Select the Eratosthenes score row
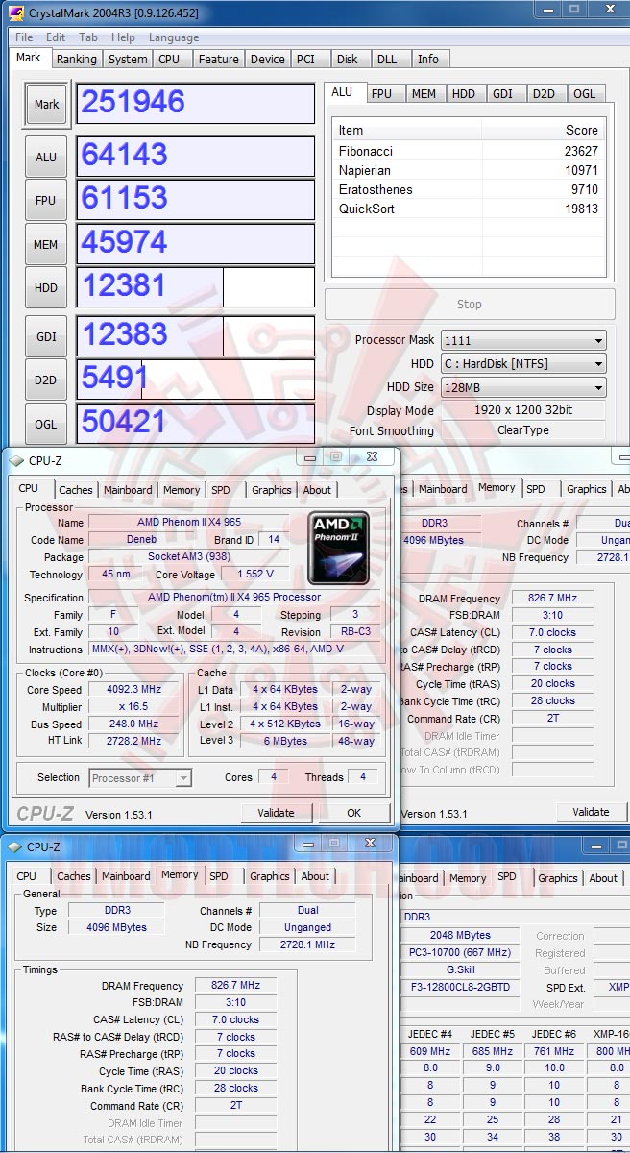The height and width of the screenshot is (1153, 630). pos(469,189)
